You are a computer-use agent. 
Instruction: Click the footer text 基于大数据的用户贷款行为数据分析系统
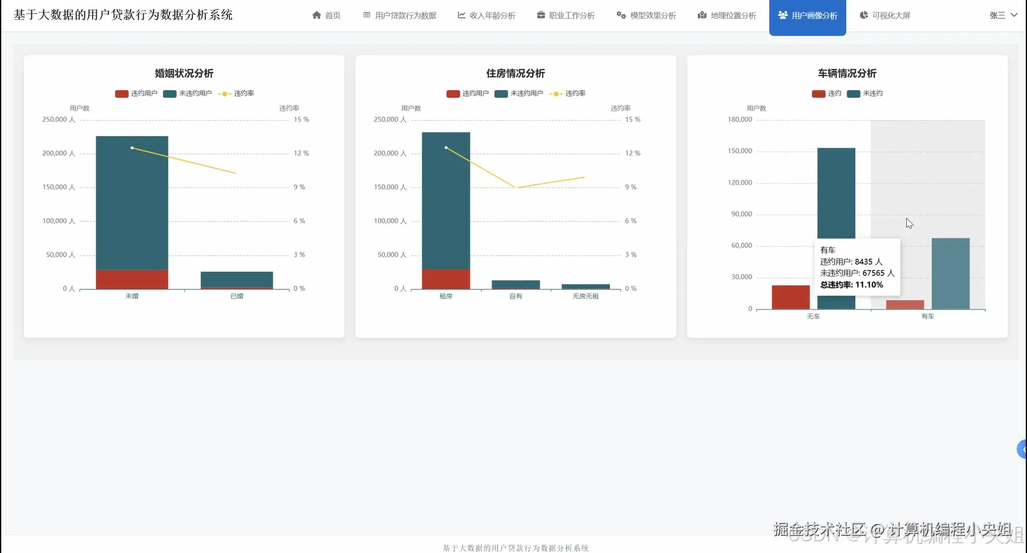click(x=516, y=548)
